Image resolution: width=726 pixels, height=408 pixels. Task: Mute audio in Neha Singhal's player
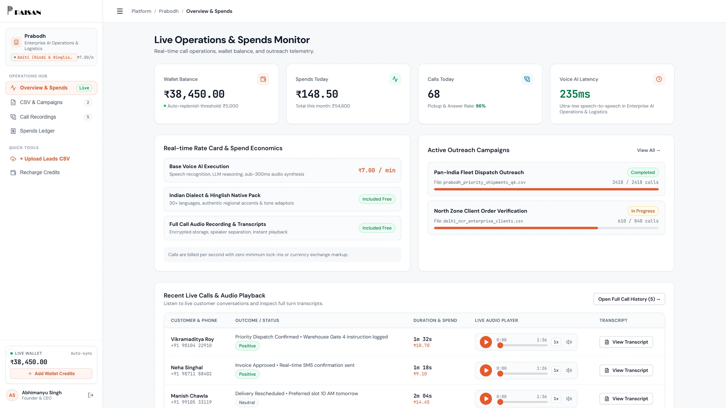[569, 371]
